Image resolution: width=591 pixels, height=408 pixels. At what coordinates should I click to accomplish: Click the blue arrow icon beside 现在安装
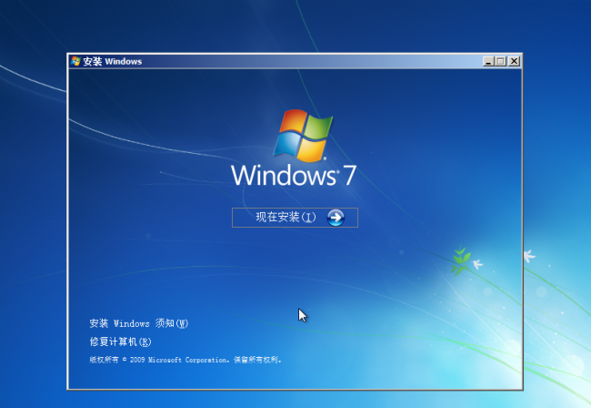tap(336, 218)
